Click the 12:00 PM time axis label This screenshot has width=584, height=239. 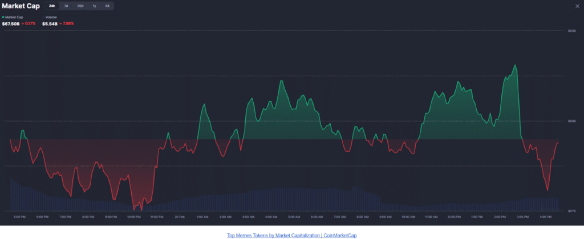pos(455,217)
